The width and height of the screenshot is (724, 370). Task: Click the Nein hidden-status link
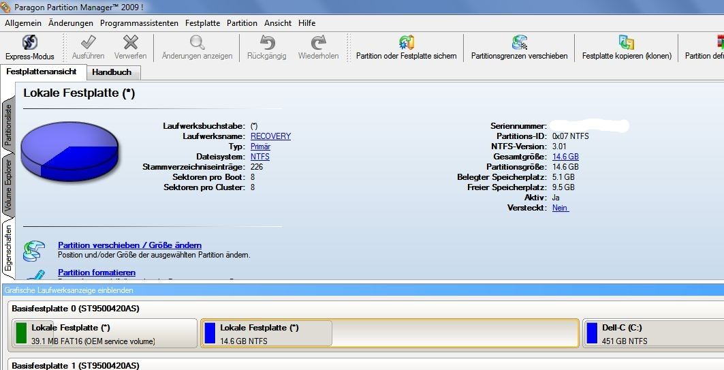560,208
